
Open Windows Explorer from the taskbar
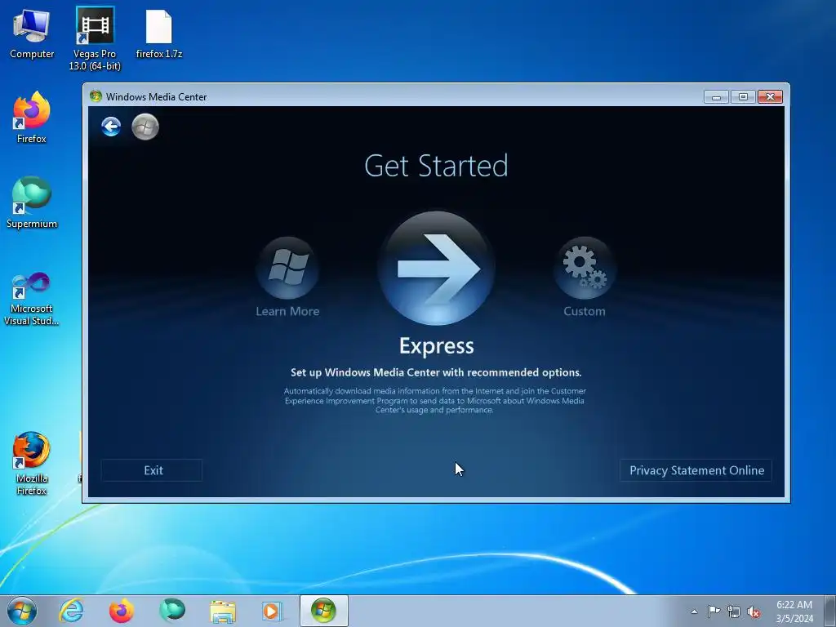(x=223, y=611)
